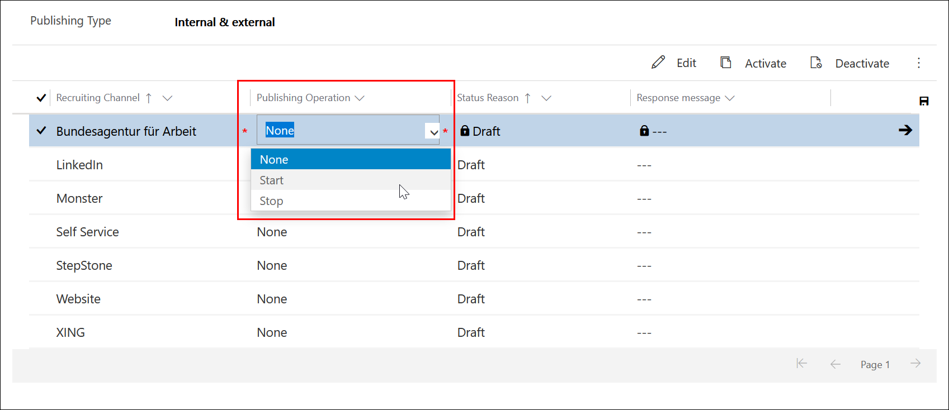Click the Publishing Type label
949x410 pixels.
[x=70, y=21]
